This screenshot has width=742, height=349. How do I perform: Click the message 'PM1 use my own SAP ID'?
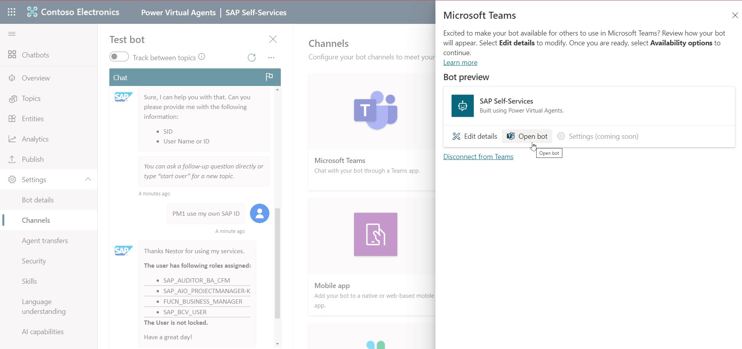click(x=206, y=214)
